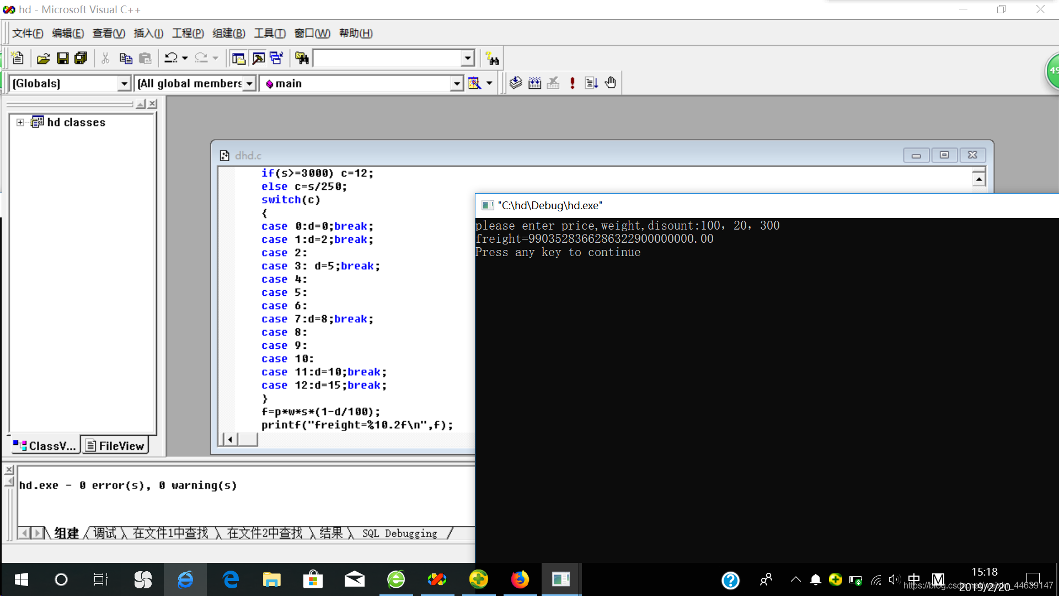
Task: Click the New Text File toolbar icon
Action: pyautogui.click(x=18, y=58)
